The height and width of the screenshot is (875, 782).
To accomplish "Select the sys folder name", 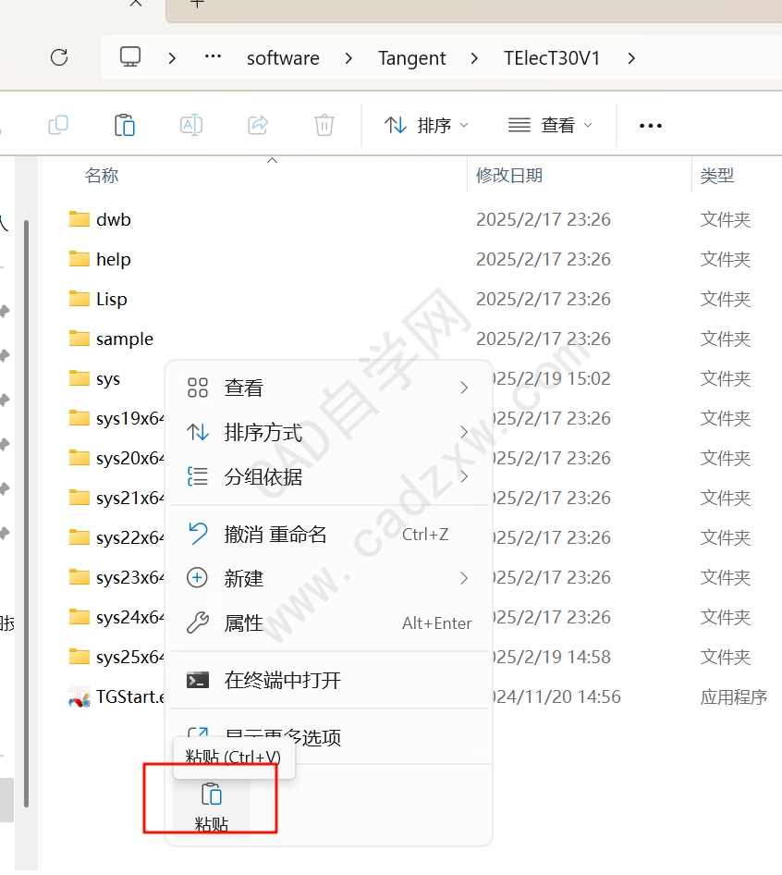I will pos(108,379).
